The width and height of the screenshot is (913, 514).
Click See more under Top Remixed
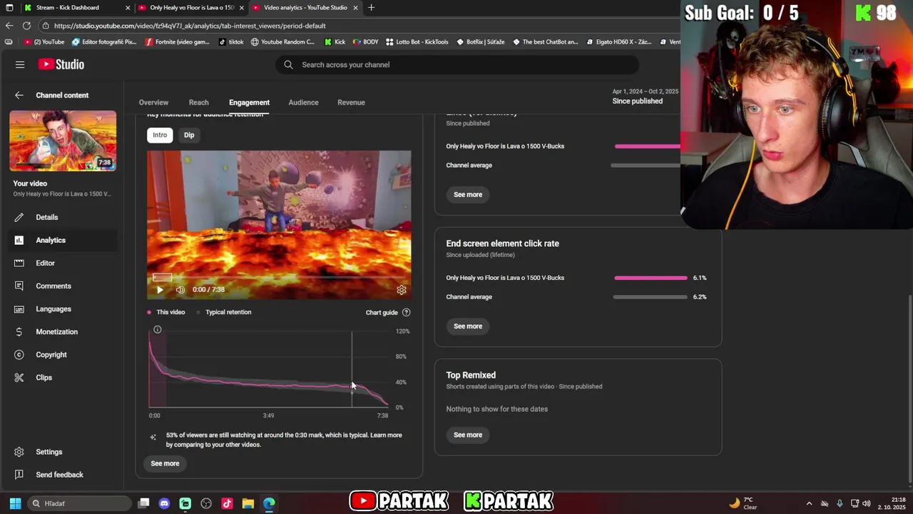tap(468, 435)
